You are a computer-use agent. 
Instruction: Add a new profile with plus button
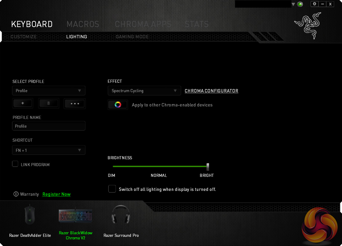point(23,103)
